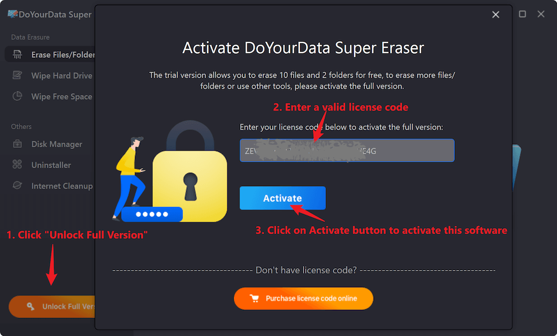Click the DoYourData Super app logo
The image size is (557, 336).
[12, 14]
